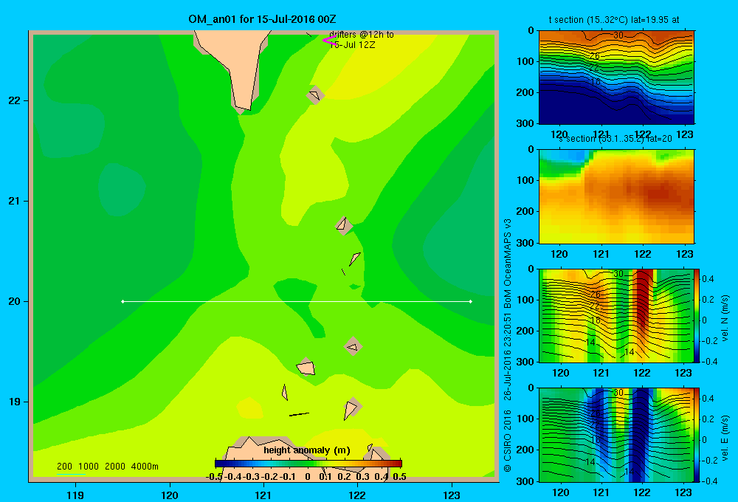Click the '4000m' bathymetry legend entry
Image resolution: width=738 pixels, height=502 pixels.
[x=145, y=467]
